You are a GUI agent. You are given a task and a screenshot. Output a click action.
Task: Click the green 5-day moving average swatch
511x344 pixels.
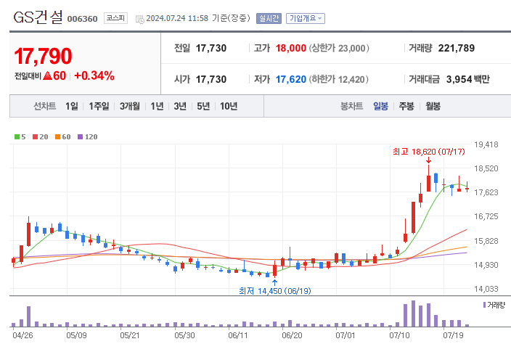pos(17,137)
